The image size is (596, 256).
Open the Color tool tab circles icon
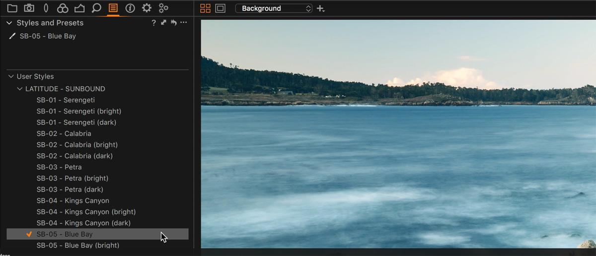[x=63, y=8]
